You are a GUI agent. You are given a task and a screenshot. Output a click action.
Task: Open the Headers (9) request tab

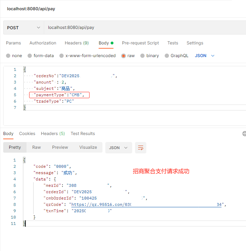pos(77,43)
